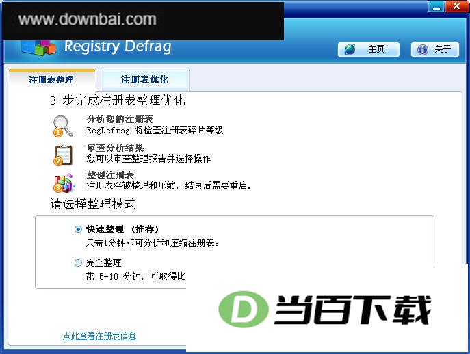Viewport: 470px width, 354px height.
Task: Open the 关于 about button
Action: (434, 49)
